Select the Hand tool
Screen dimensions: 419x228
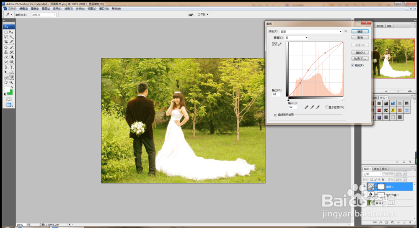pos(6,82)
